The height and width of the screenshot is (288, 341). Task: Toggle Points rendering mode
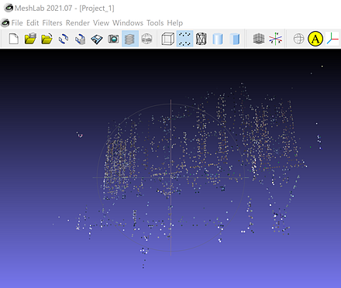[x=184, y=39]
